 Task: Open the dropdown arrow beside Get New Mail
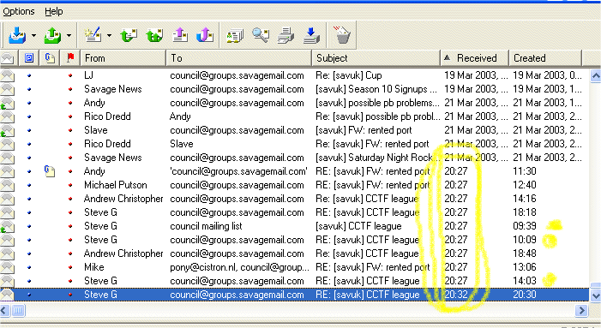coord(33,36)
